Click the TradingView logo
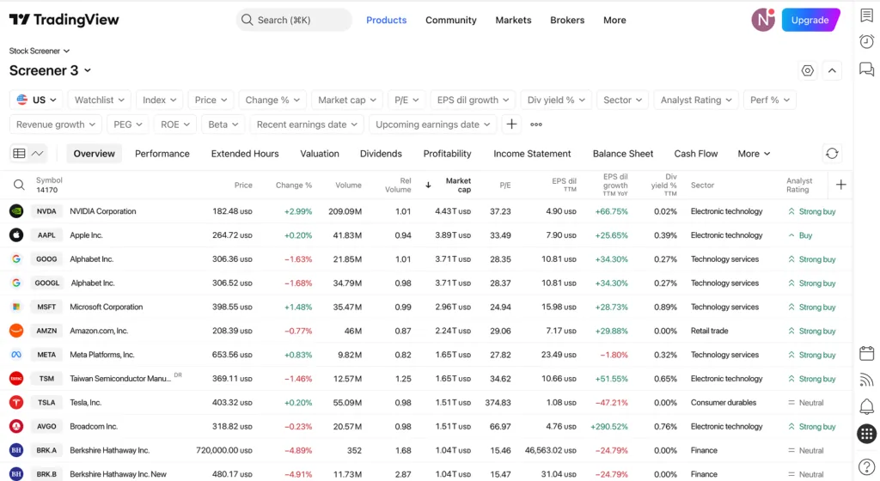Screen dimensions: 880x481 coord(64,20)
